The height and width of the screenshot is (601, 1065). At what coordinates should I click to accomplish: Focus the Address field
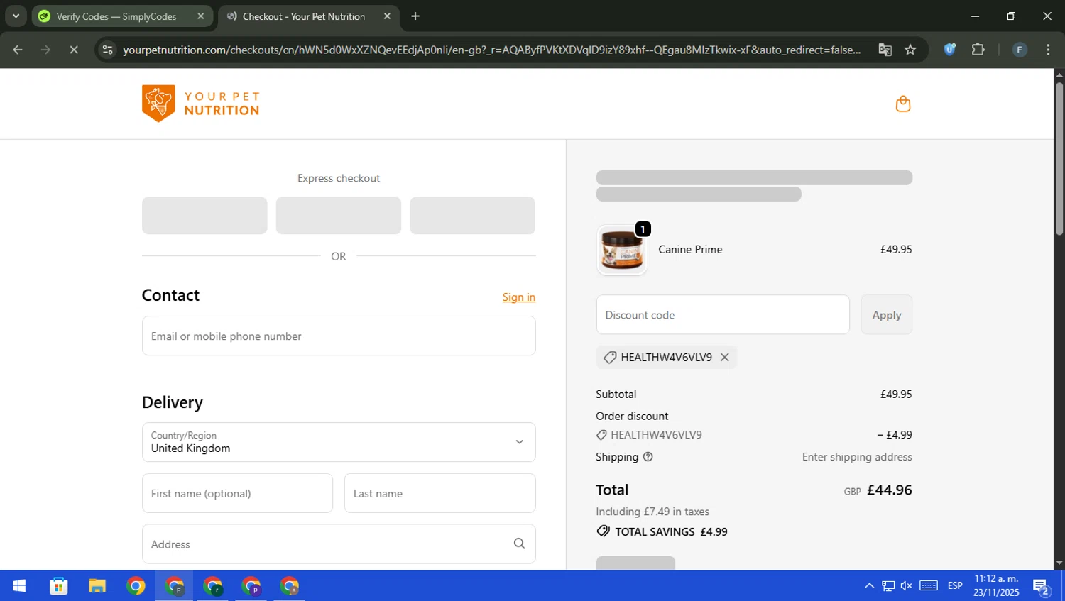pos(339,544)
